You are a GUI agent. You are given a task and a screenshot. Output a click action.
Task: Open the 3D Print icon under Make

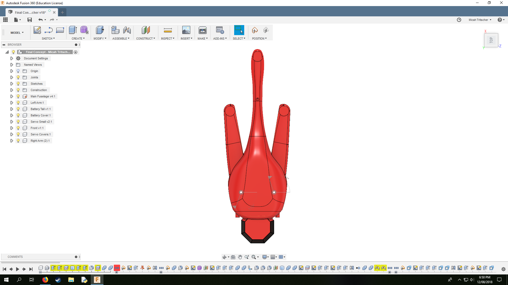click(x=202, y=30)
